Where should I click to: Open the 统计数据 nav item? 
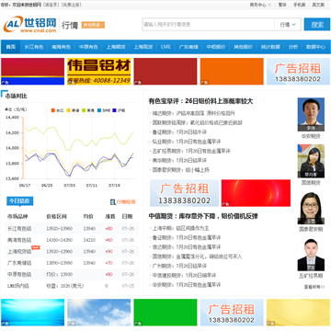270,47
